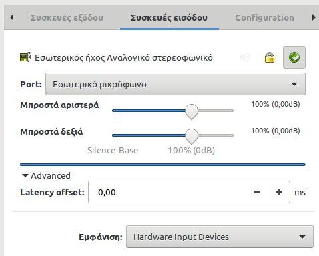319x256 pixels.
Task: Collapse the Advanced section
Action: (x=46, y=175)
